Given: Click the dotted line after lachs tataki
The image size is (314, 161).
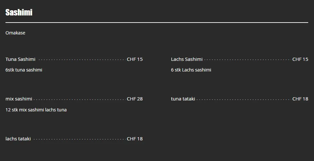Looking at the screenshot, I should coord(79,139).
